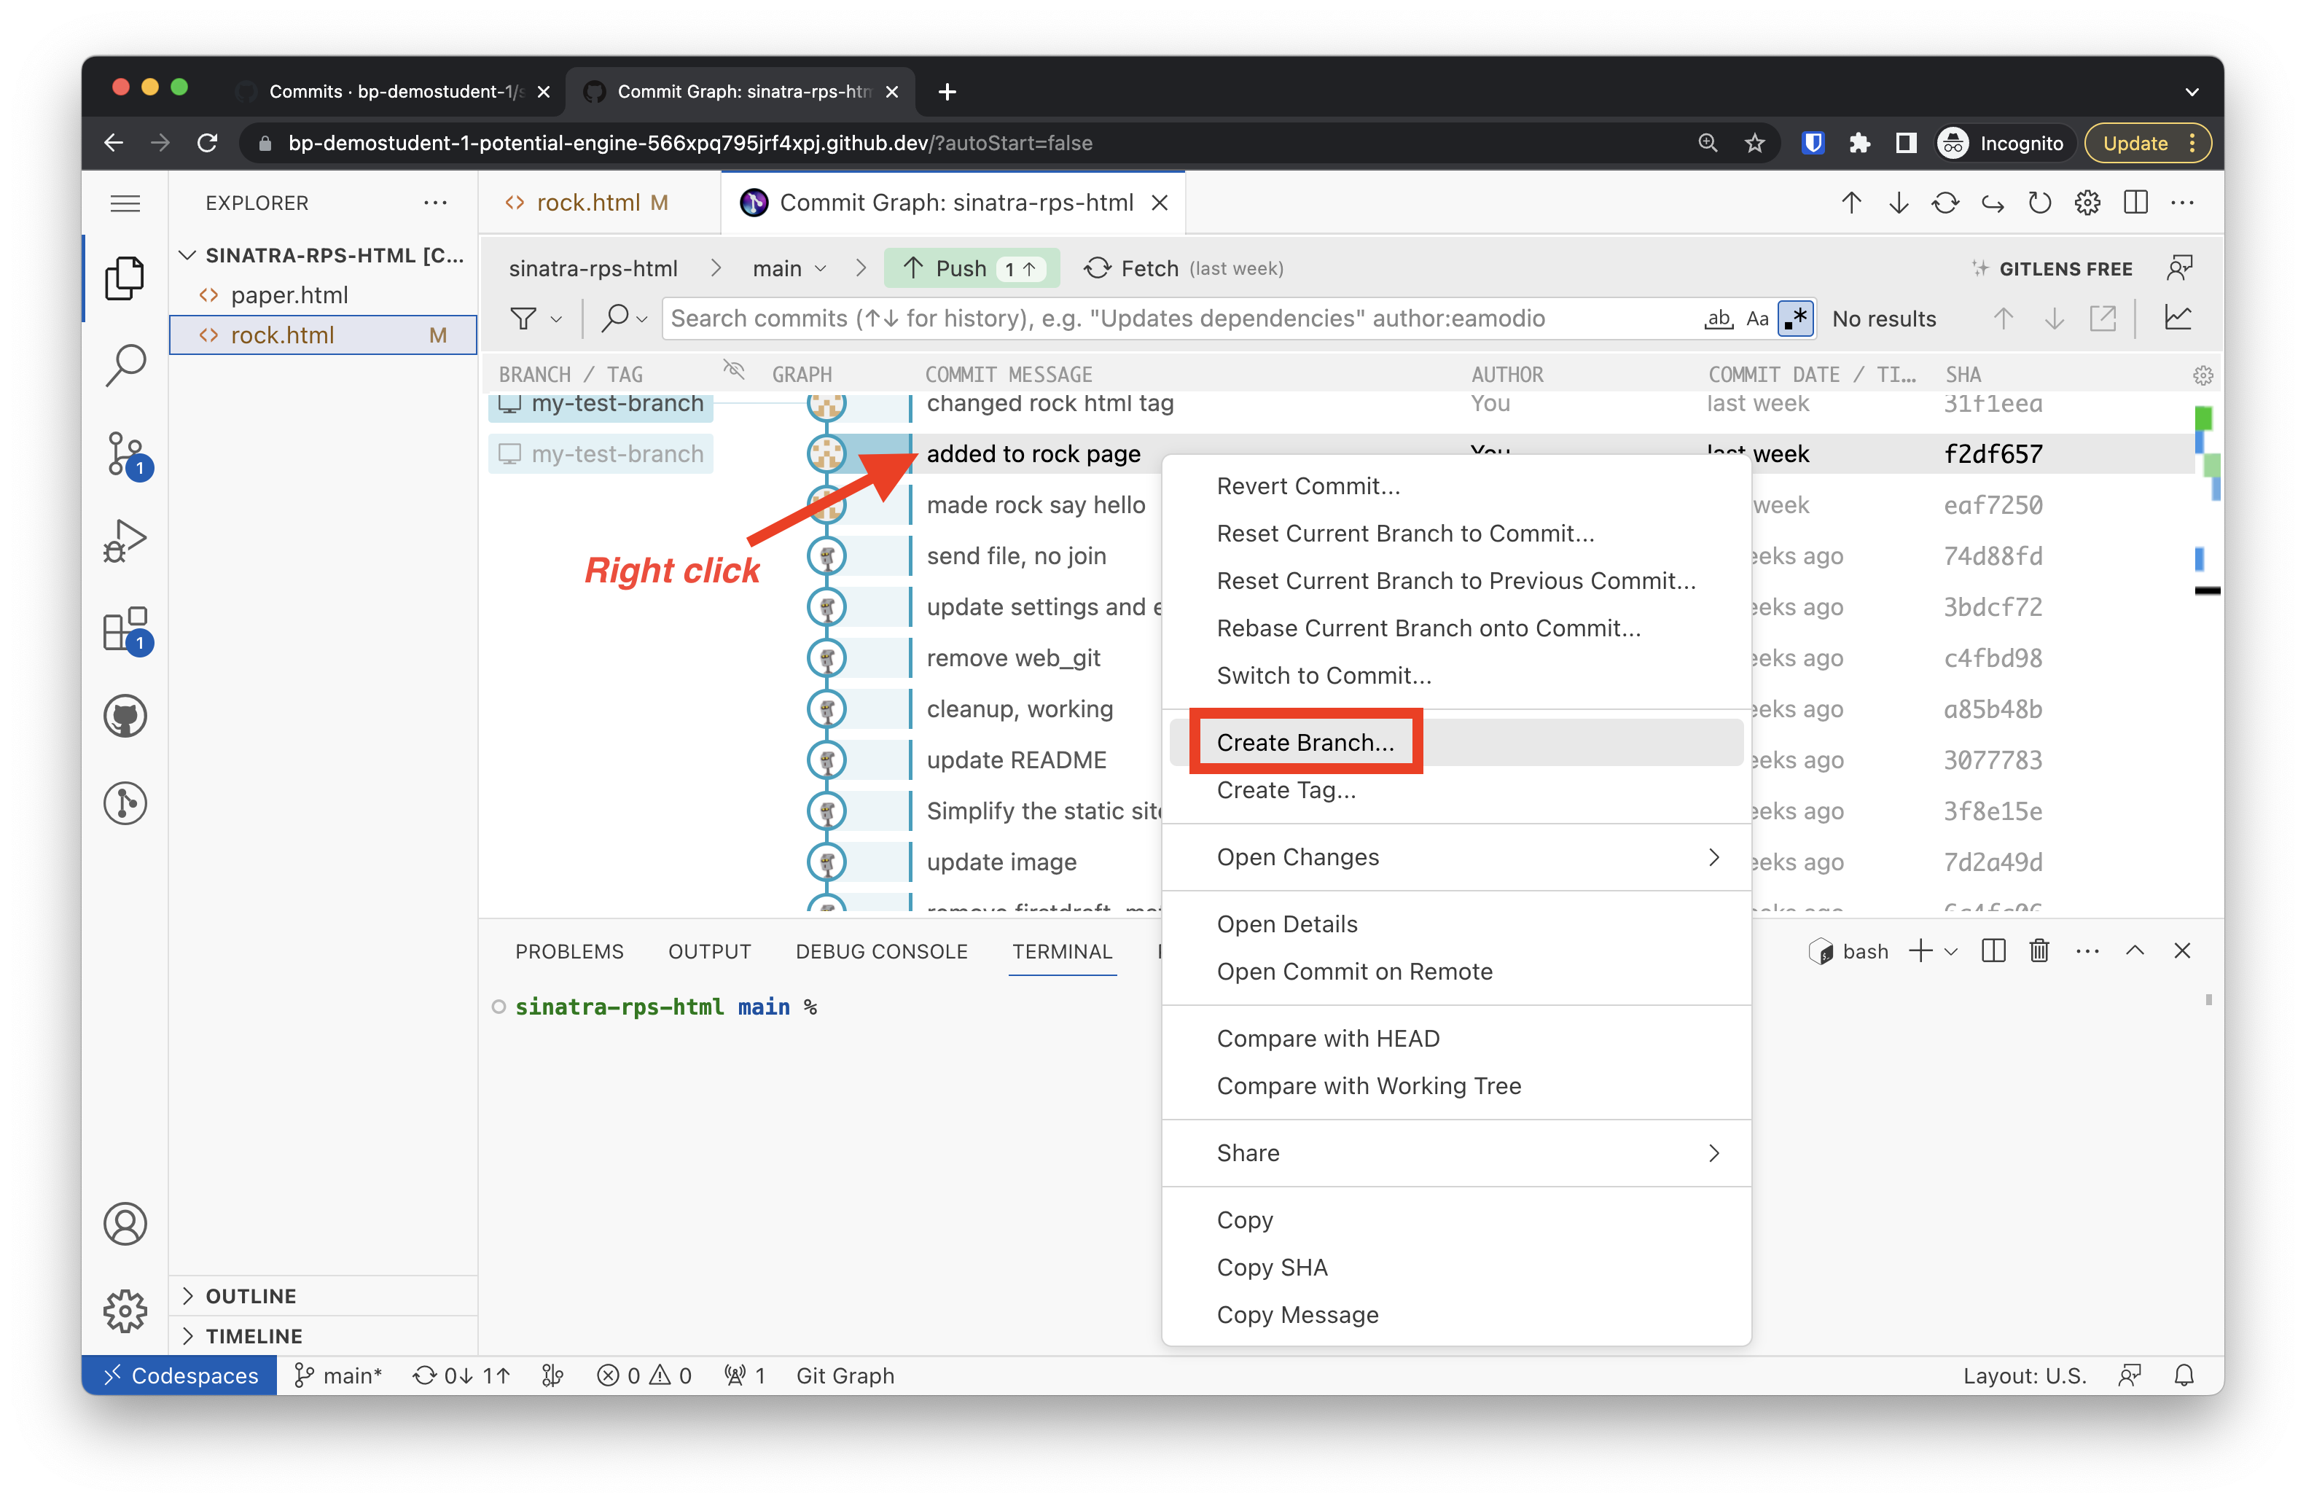Screen dimensions: 2306x1503
Task: Open paper.html in the explorer
Action: point(288,294)
